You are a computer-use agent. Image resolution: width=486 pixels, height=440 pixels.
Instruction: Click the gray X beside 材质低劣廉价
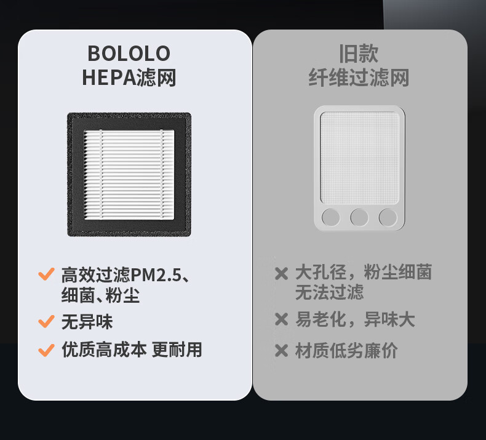pyautogui.click(x=281, y=351)
